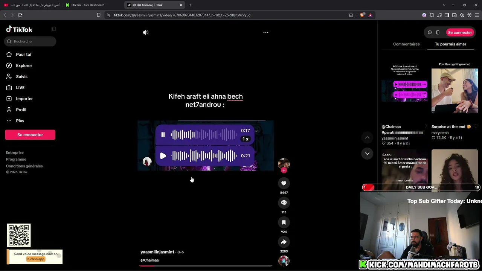Bookmark the video to favorites
Screen dimensions: 482x271
[x=284, y=222]
